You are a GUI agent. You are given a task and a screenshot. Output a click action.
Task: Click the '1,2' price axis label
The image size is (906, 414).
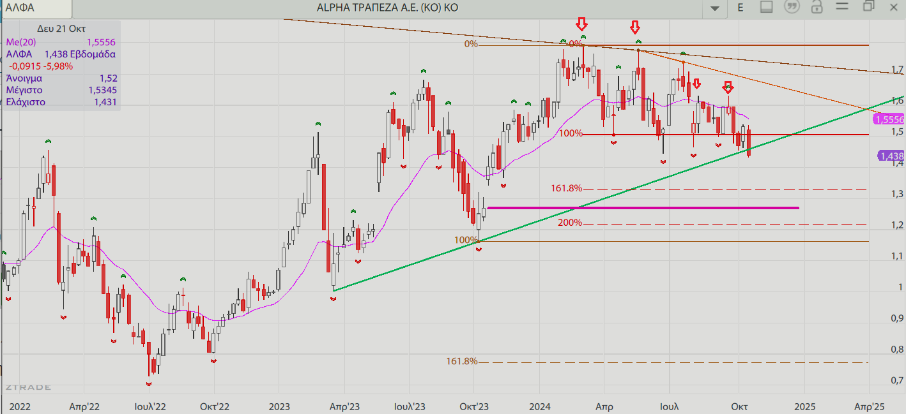tap(897, 225)
